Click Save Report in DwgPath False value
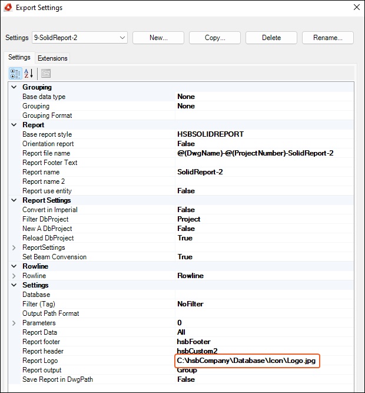365x393 pixels. pyautogui.click(x=186, y=379)
